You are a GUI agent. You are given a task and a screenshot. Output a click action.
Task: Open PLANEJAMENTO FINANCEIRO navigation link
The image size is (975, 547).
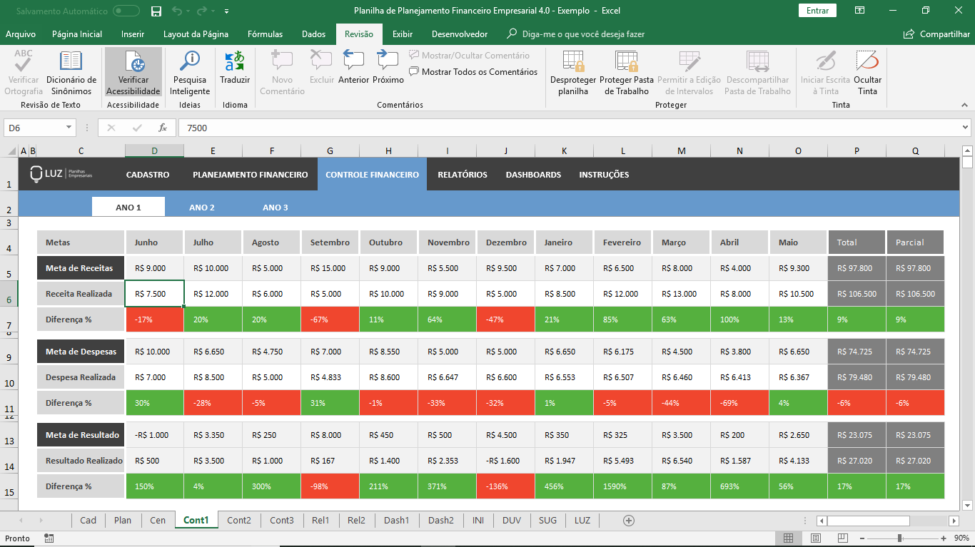coord(251,175)
